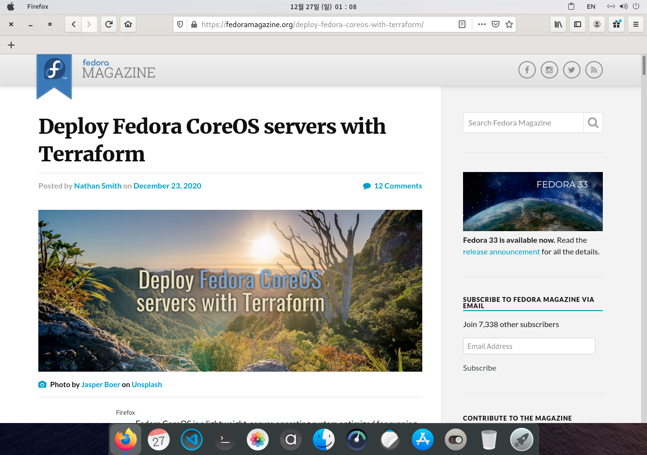This screenshot has height=455, width=647.
Task: Open the release announcement link
Action: (501, 251)
